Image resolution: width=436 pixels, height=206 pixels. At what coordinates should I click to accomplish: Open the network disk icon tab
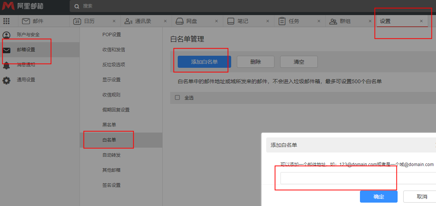tap(180, 21)
